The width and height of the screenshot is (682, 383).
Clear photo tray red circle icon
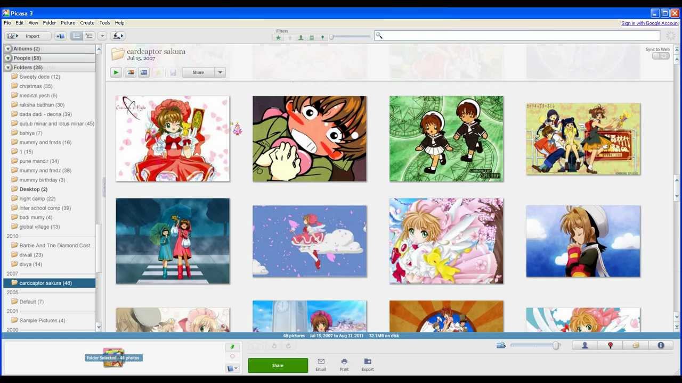click(x=232, y=356)
